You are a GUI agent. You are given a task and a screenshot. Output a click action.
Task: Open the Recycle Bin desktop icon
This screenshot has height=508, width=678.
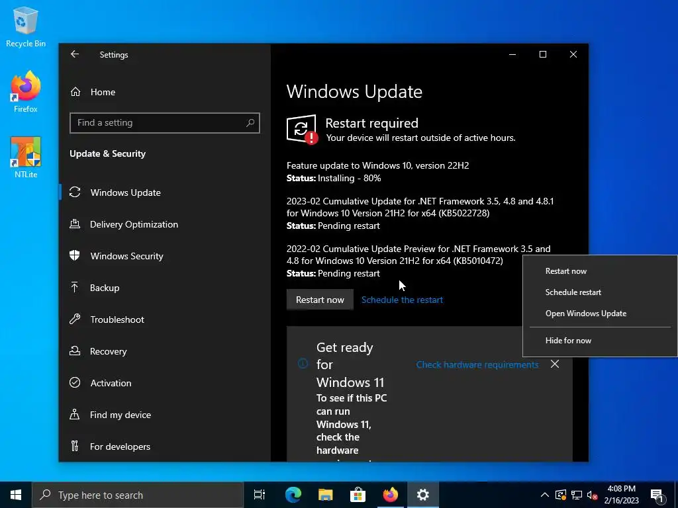tap(26, 26)
